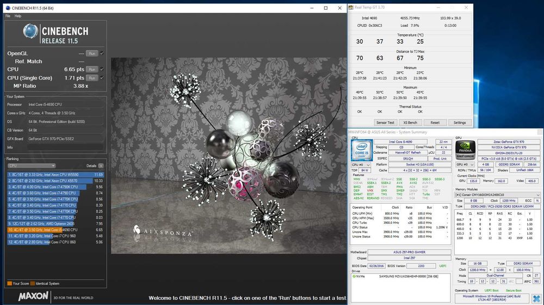The image size is (544, 305).
Task: Toggle the OpenGL test checkbox
Action: [102, 53]
